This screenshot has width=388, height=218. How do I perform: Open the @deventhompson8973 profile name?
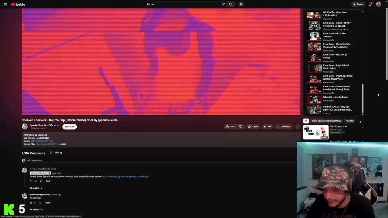[40, 195]
